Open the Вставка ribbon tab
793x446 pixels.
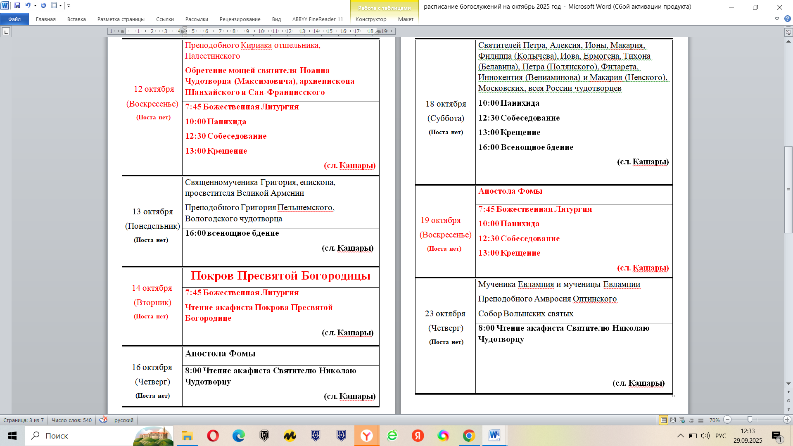tap(76, 19)
